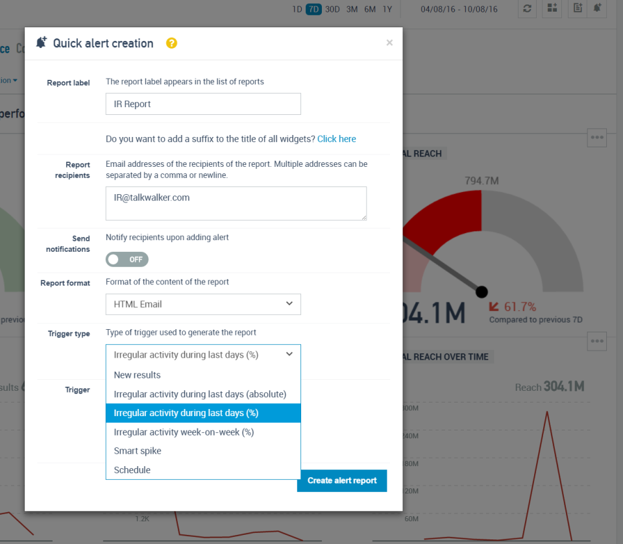Click the alert bell icon in the dialog header
Viewport: 623px width, 544px height.
41,42
